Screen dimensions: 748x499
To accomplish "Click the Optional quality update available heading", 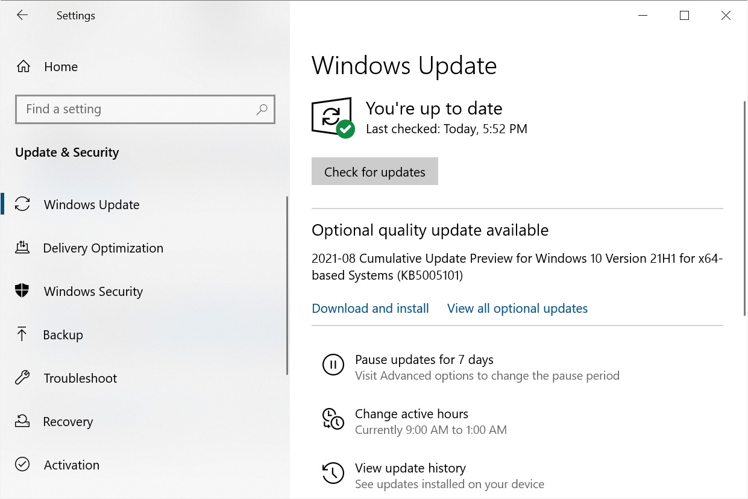I will click(430, 230).
